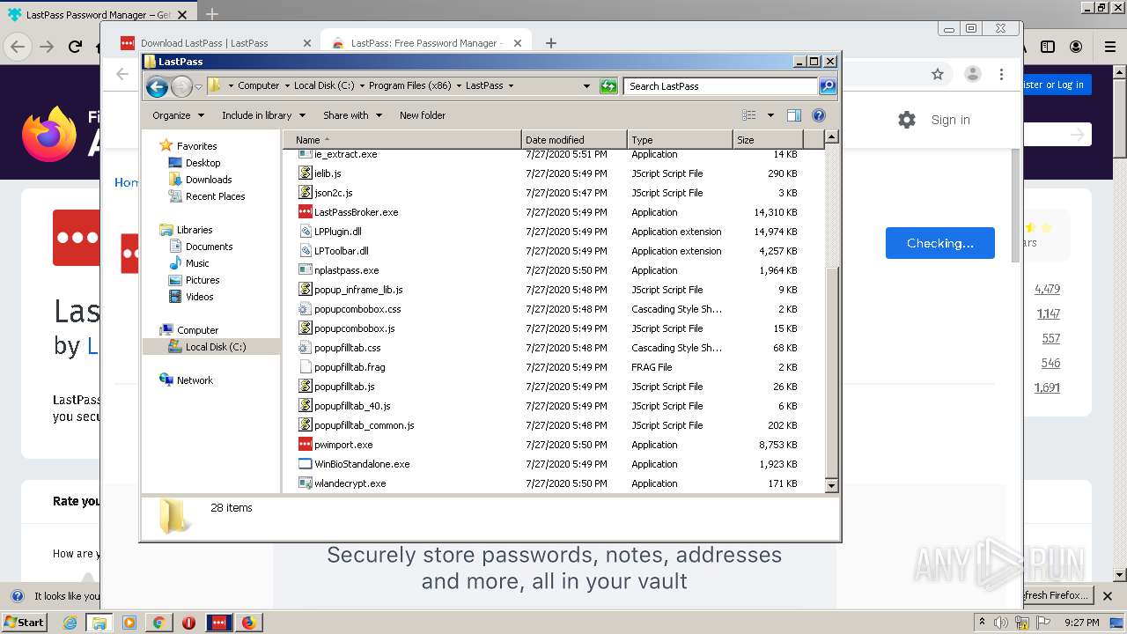This screenshot has width=1127, height=634.
Task: Click Sign in link on store page
Action: (x=951, y=120)
